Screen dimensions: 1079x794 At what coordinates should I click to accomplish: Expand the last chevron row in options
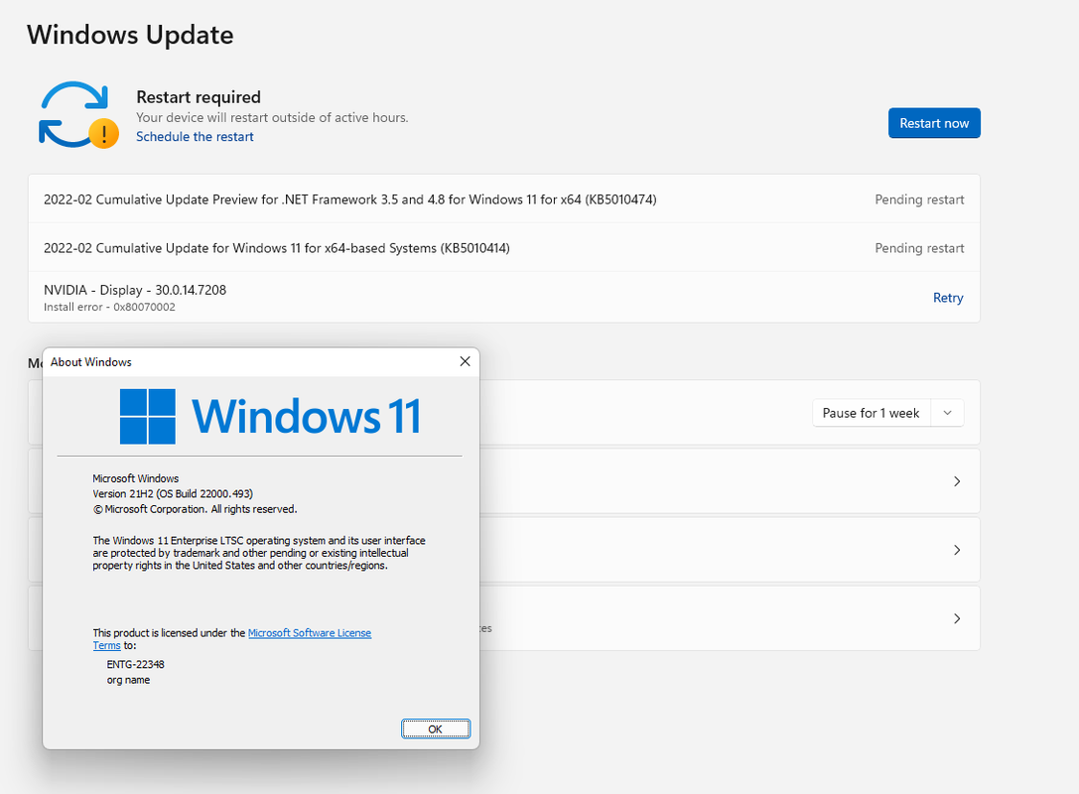957,618
